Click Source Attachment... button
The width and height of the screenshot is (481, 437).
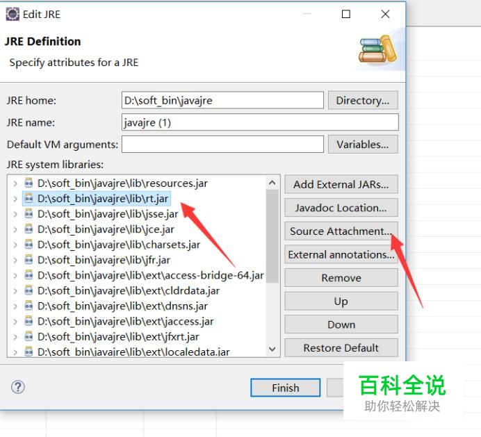coord(341,231)
